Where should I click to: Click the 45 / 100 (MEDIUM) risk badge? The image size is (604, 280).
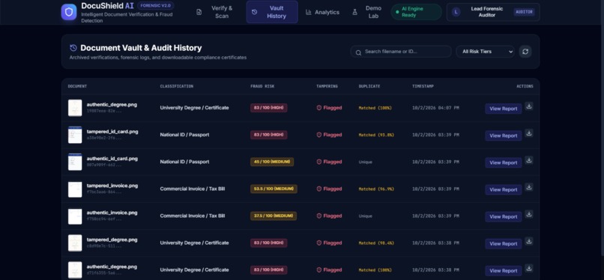coord(272,162)
